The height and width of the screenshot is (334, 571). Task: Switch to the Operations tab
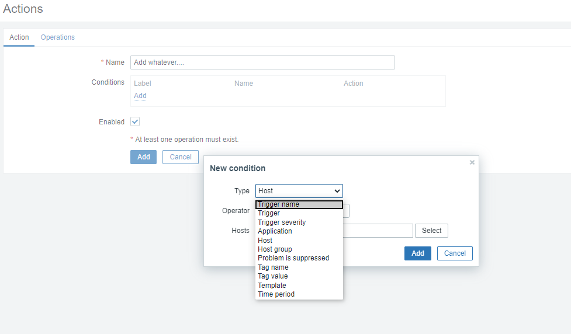pyautogui.click(x=58, y=37)
